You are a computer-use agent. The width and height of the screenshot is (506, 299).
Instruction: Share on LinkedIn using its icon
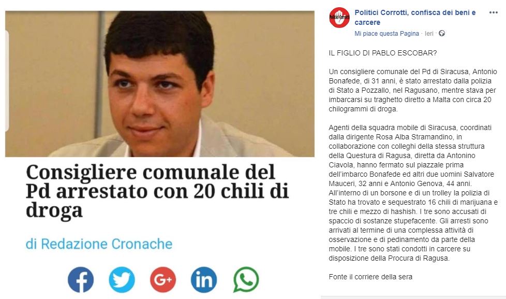click(204, 280)
